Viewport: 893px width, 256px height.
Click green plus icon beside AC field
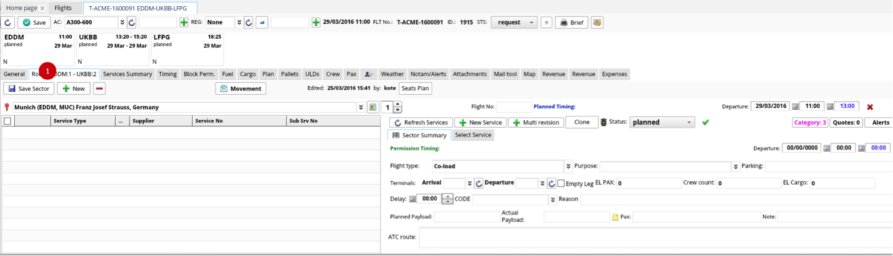184,22
